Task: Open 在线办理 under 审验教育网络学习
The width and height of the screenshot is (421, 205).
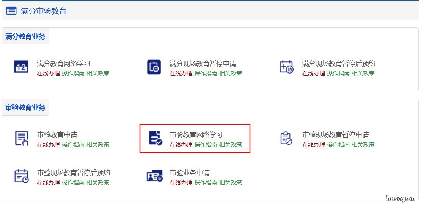Action: pyautogui.click(x=181, y=145)
